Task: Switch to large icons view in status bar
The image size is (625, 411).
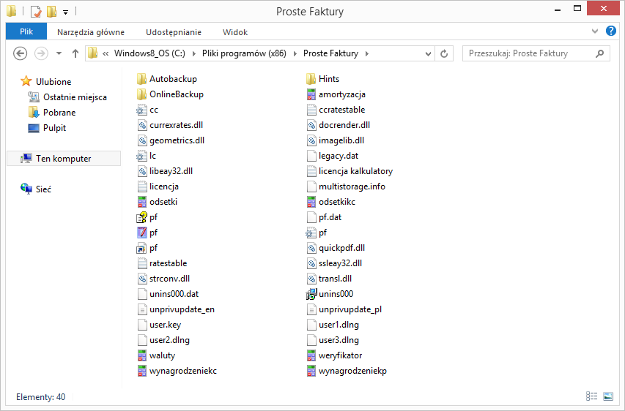Action: point(608,396)
